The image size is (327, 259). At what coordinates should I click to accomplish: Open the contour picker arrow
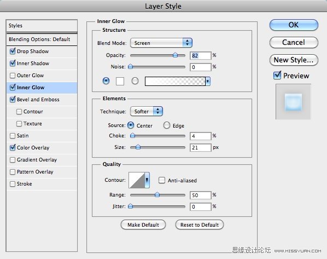click(147, 180)
